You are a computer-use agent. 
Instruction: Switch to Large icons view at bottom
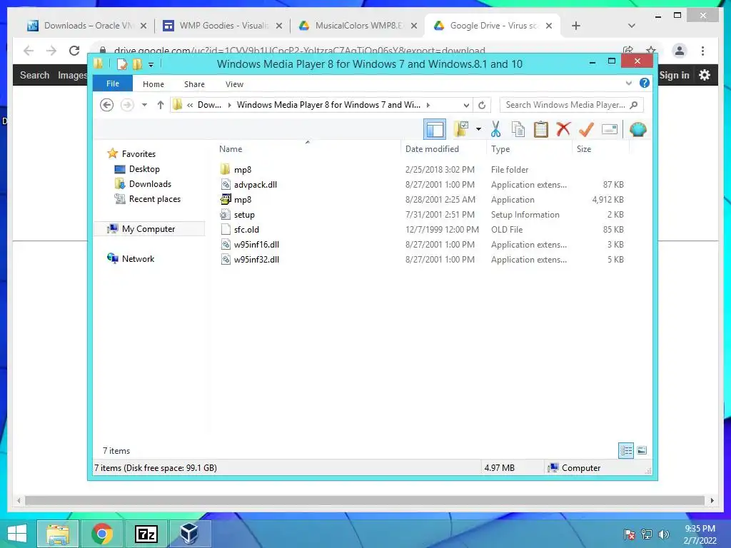point(642,450)
